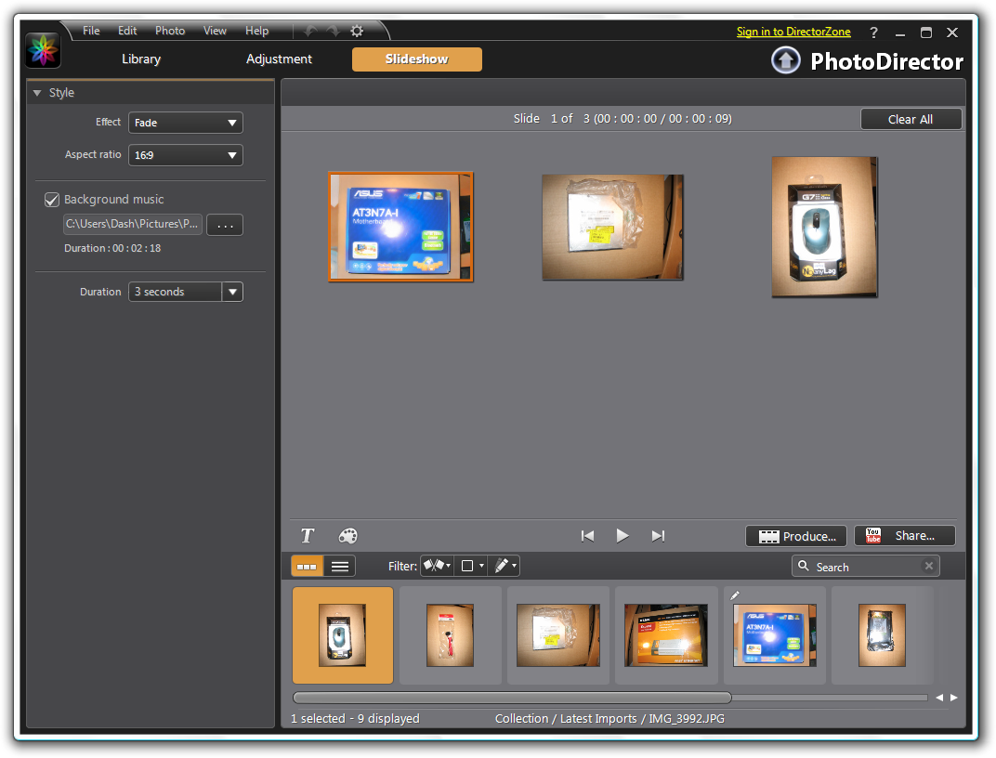Open the color label filter dropdown
996x758 pixels.
tap(471, 566)
